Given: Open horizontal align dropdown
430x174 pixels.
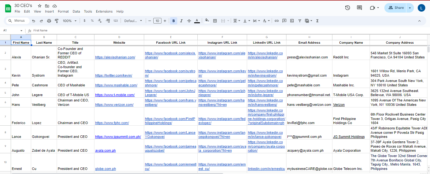Looking at the screenshot, I should 236,21.
